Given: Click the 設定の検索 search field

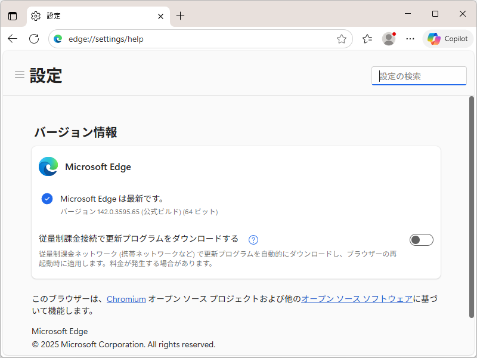Looking at the screenshot, I should click(419, 76).
